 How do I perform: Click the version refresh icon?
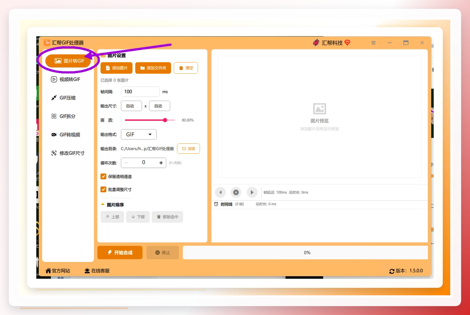pyautogui.click(x=392, y=271)
